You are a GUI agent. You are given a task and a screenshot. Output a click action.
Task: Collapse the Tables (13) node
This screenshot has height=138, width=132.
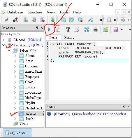(x=9, y=50)
